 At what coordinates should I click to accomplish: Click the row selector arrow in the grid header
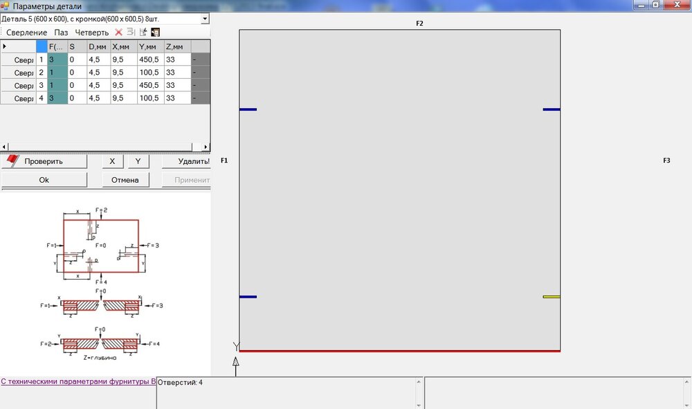pyautogui.click(x=4, y=46)
